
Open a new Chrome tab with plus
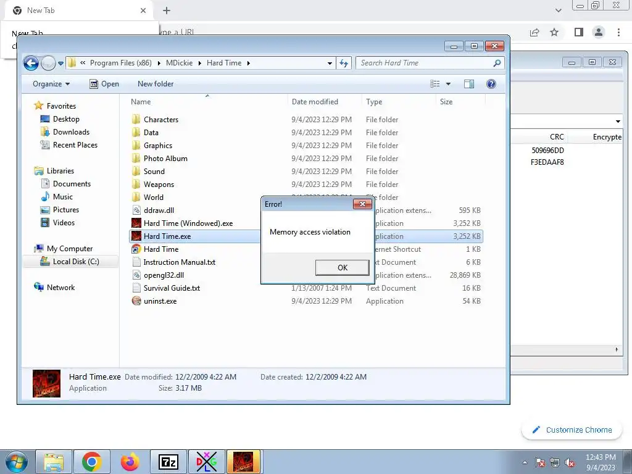click(167, 10)
